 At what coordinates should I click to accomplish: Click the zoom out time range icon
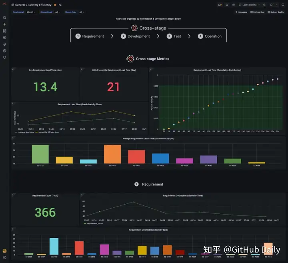(x=264, y=5)
